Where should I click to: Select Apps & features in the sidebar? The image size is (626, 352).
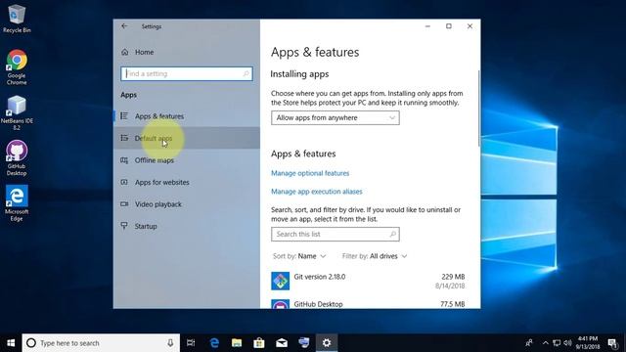pos(187,116)
